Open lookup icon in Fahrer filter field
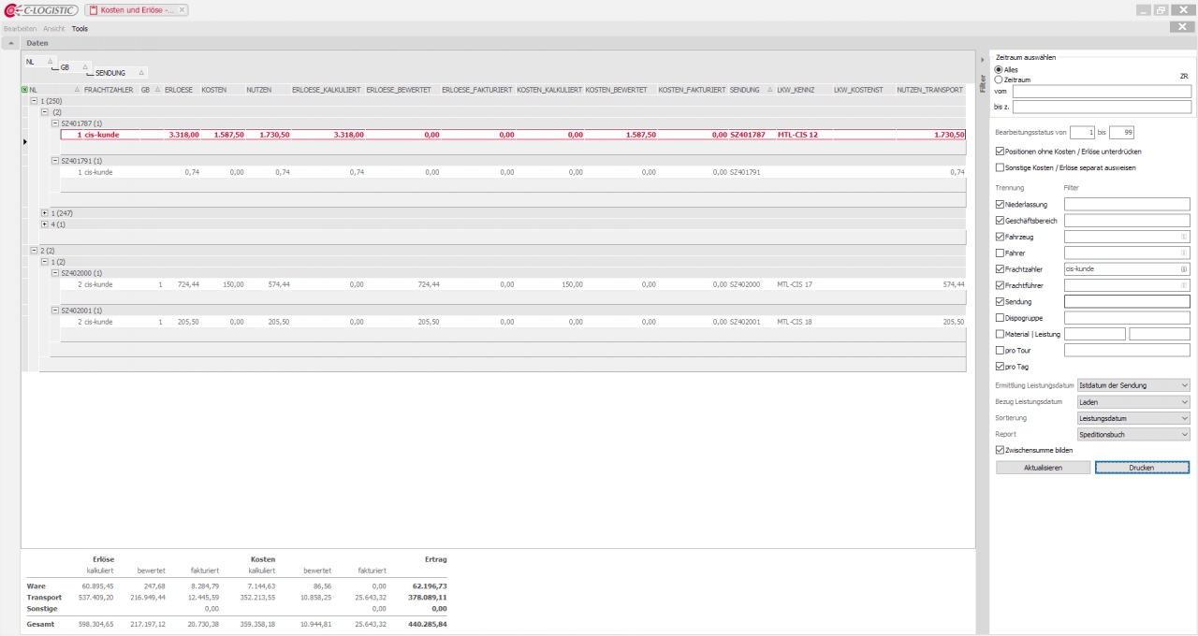 click(1184, 253)
